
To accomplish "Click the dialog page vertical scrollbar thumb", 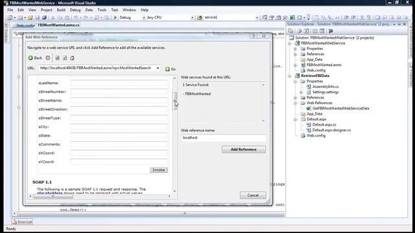I will (x=174, y=101).
